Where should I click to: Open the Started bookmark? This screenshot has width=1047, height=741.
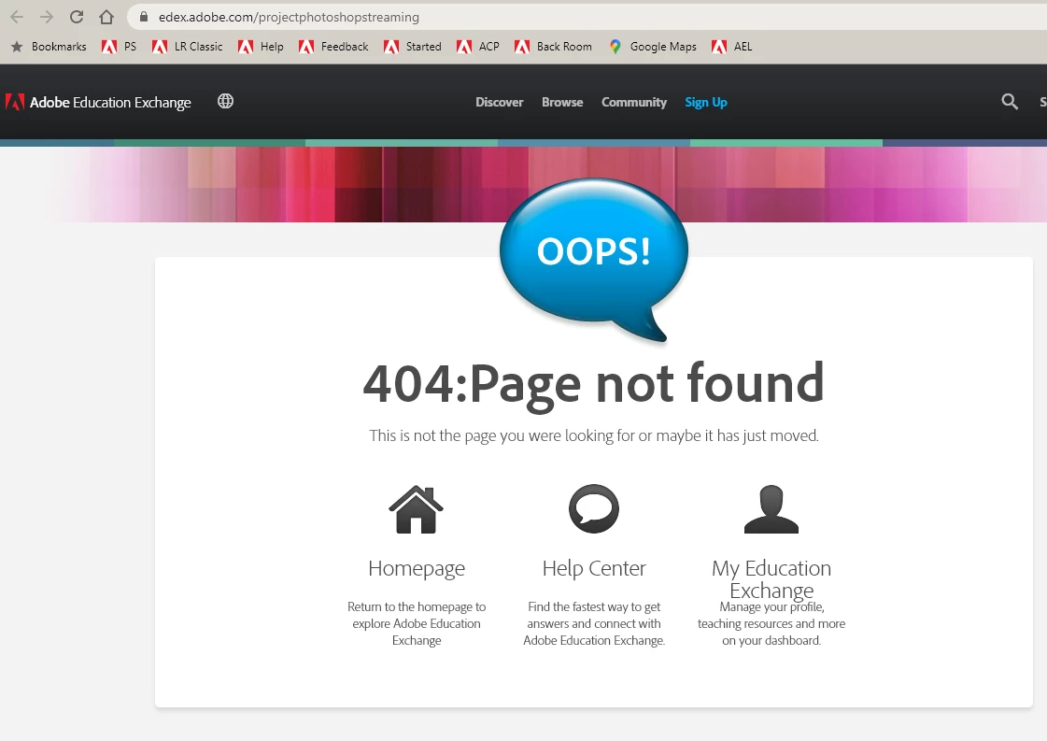click(x=412, y=46)
